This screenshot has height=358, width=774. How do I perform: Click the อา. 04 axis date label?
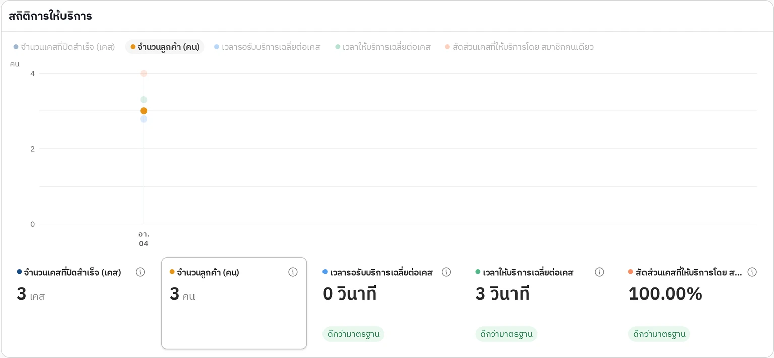click(144, 239)
